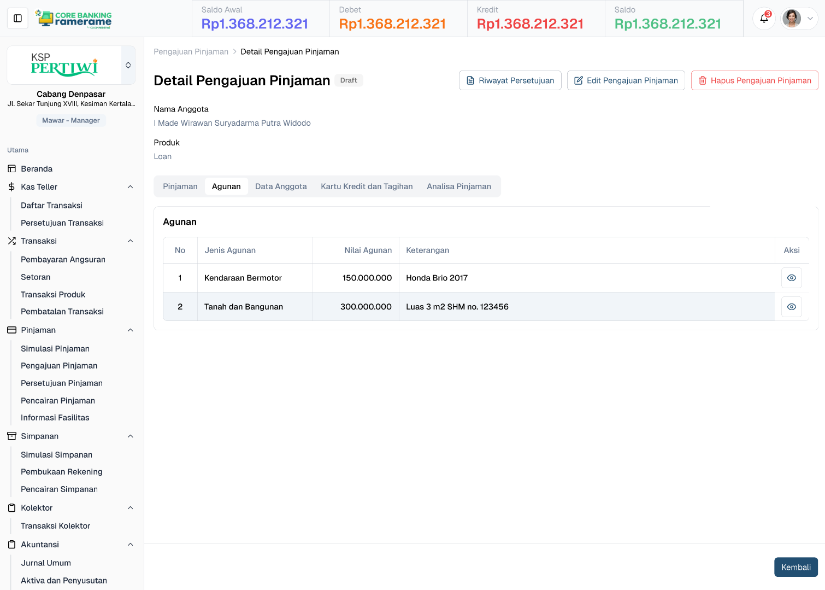Viewport: 825px width, 590px height.
Task: Click the Pinjaman card icon
Action: (12, 330)
